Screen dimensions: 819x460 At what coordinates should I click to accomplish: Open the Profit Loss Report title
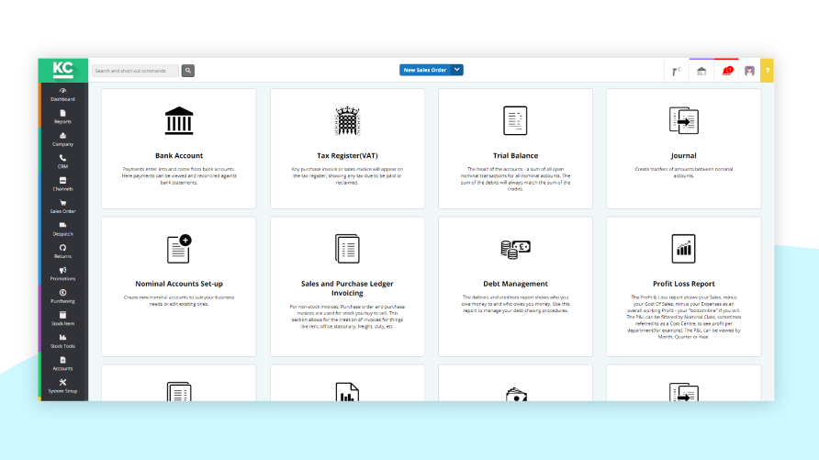[684, 284]
